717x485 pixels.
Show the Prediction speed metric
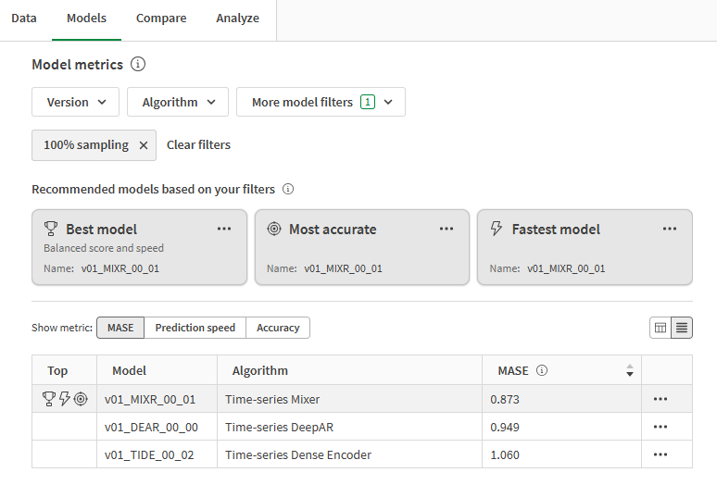[195, 328]
